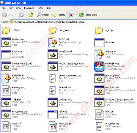This screenshot has height=133, width=137.
Task: Select the Mount_TempImage.cmd icon
Action: (x=53, y=66)
